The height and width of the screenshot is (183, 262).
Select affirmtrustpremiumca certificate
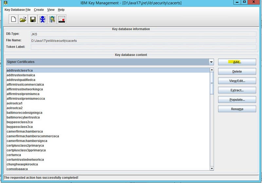click(x=108, y=94)
